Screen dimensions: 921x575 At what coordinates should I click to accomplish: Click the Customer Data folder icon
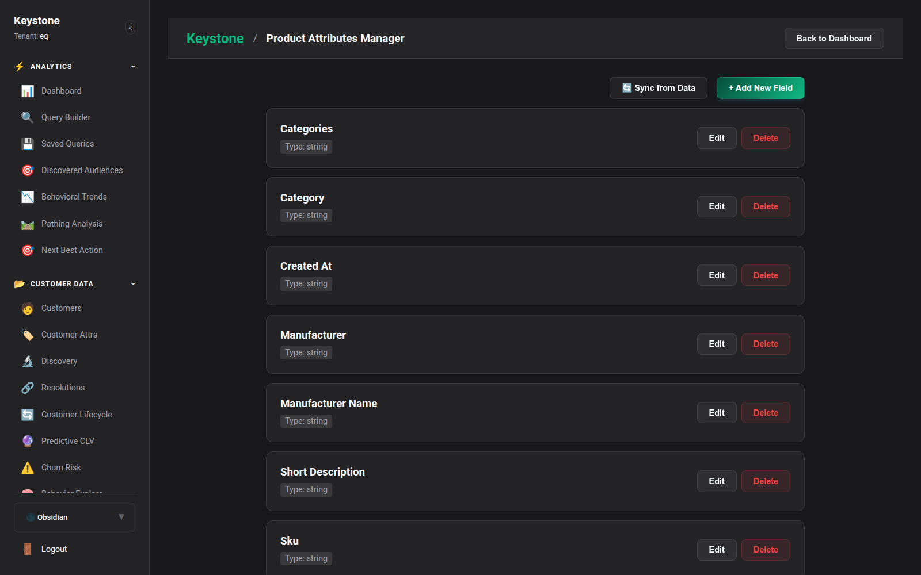(20, 284)
